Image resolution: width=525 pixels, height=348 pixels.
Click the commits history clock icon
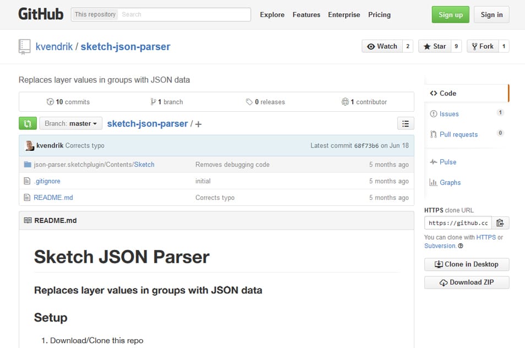[x=50, y=102]
